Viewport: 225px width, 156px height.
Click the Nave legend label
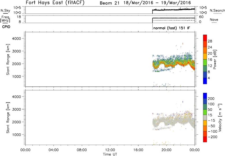214,19
